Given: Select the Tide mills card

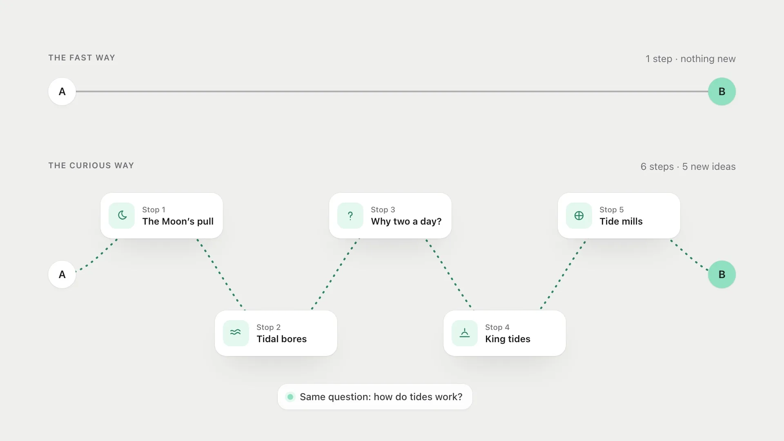Looking at the screenshot, I should click(619, 216).
